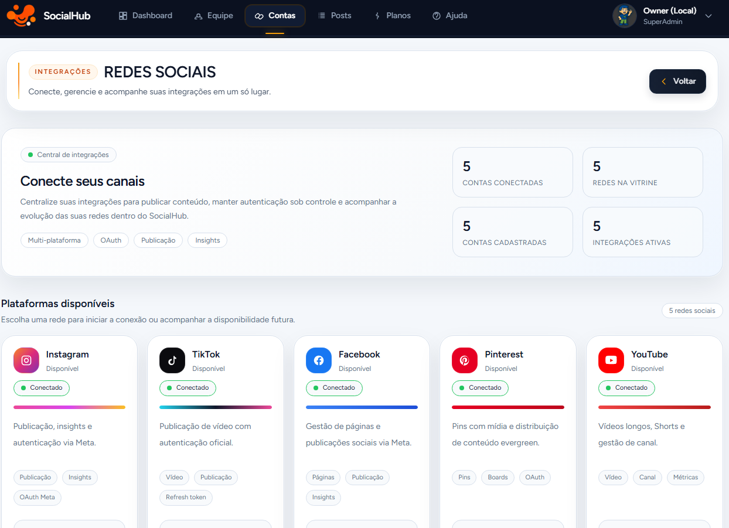The width and height of the screenshot is (729, 528).
Task: Click the Facebook Conectado status badge
Action: tap(334, 388)
